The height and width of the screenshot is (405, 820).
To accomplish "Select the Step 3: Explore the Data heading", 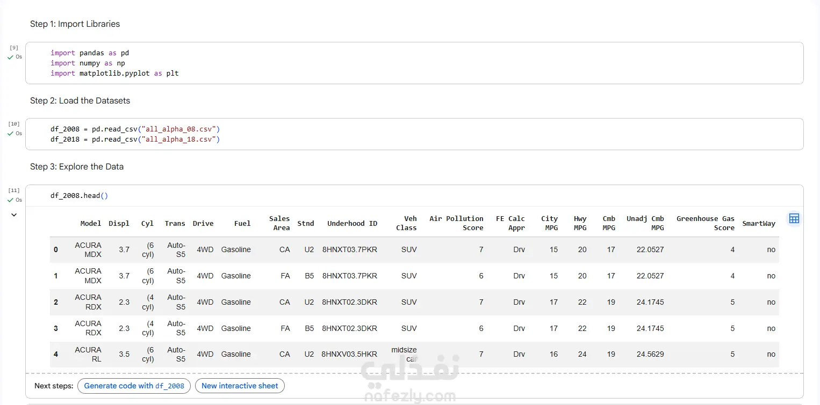I will tap(77, 167).
